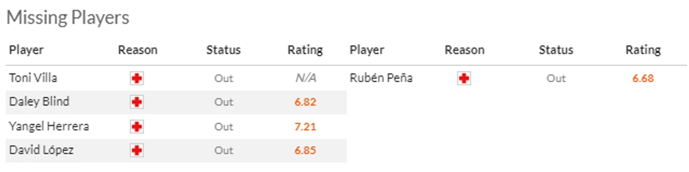
Task: Click Toni Villa's red cross injury icon
Action: [137, 78]
